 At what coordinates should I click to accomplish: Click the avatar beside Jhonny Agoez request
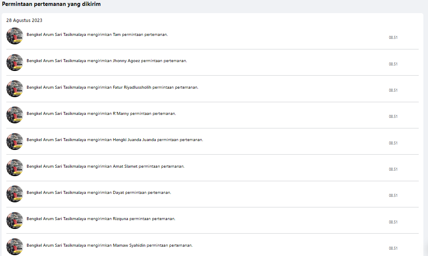(15, 62)
